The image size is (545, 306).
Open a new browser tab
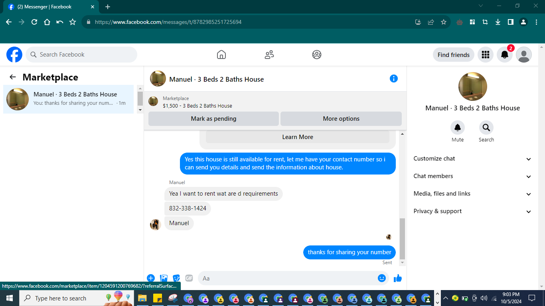click(108, 7)
